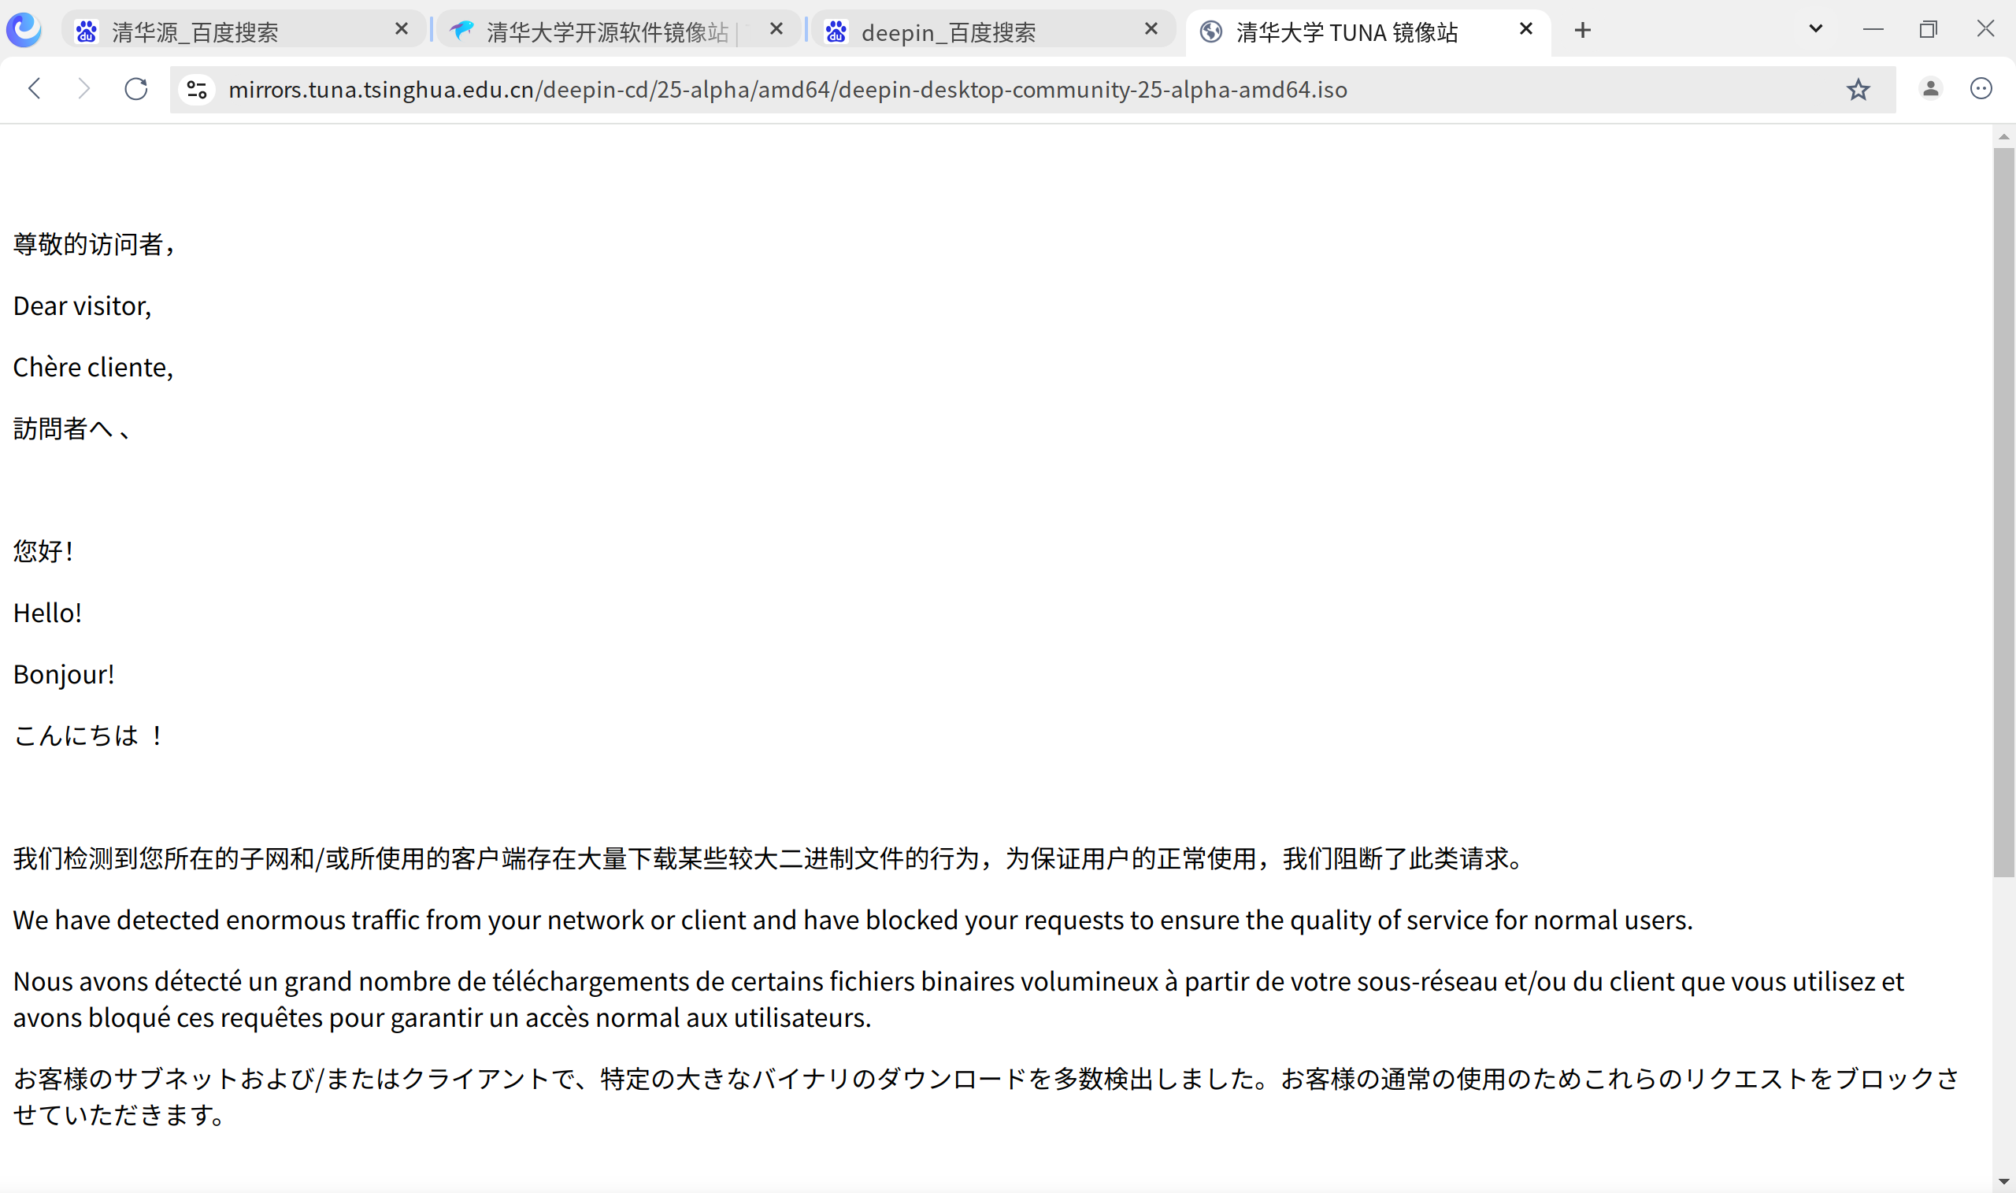This screenshot has height=1193, width=2016.
Task: Restore down the browser window
Action: pyautogui.click(x=1928, y=30)
